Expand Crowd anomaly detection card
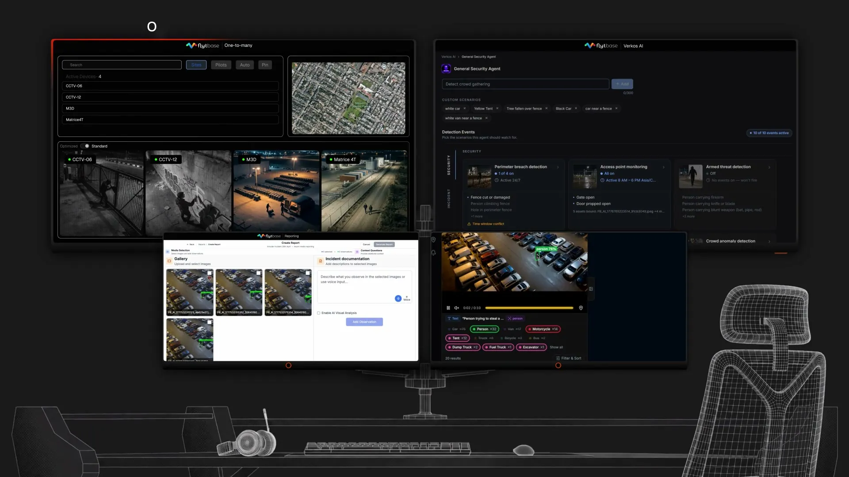The width and height of the screenshot is (849, 477). (769, 242)
